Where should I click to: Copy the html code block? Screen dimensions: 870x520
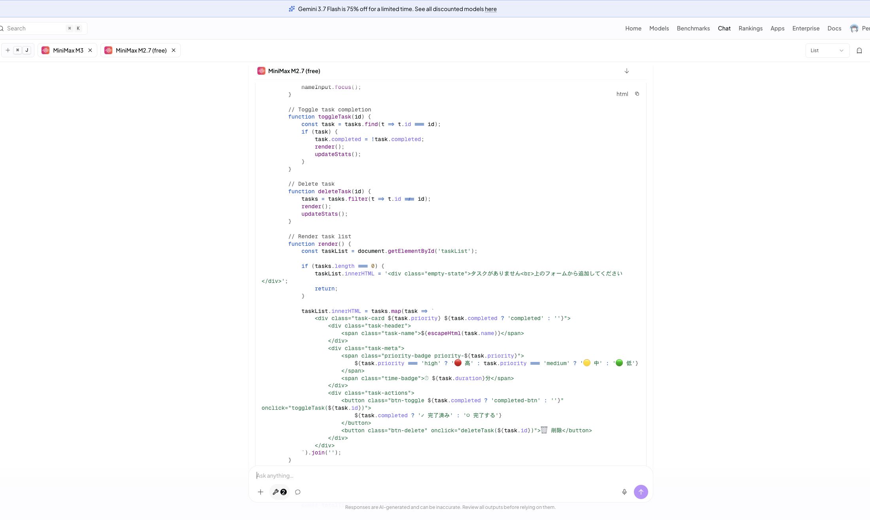[x=637, y=94]
